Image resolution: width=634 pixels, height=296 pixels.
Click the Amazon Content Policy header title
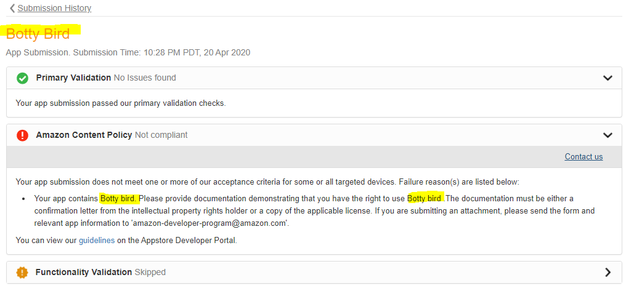(x=84, y=135)
